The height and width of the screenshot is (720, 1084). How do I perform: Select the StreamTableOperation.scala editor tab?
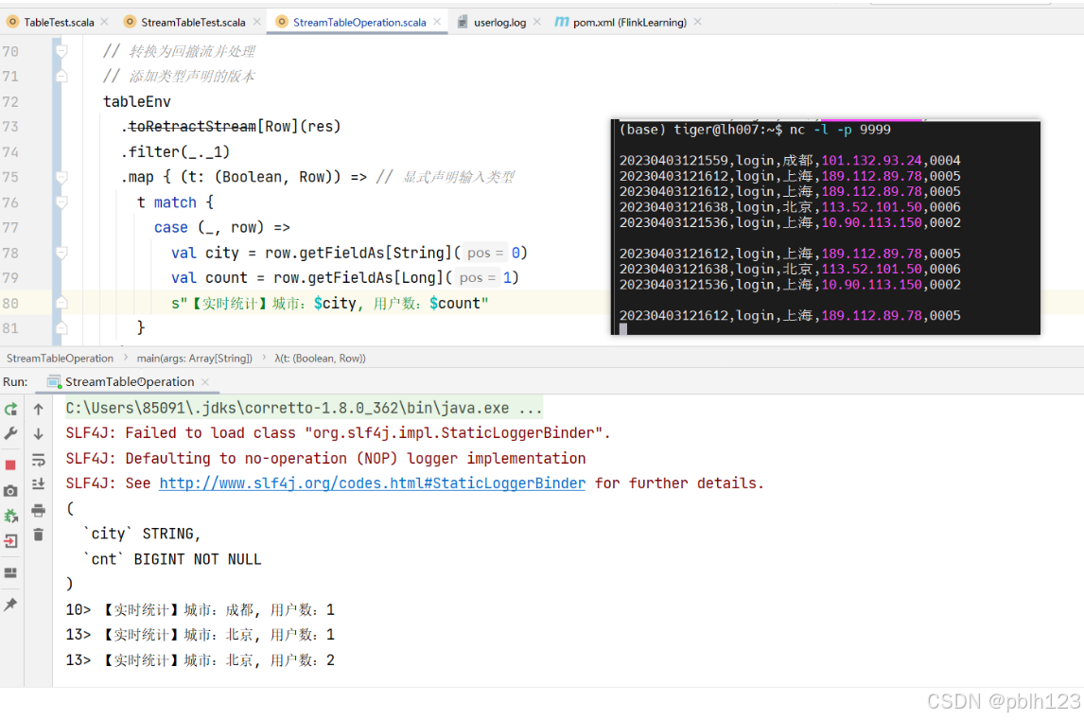click(x=359, y=22)
